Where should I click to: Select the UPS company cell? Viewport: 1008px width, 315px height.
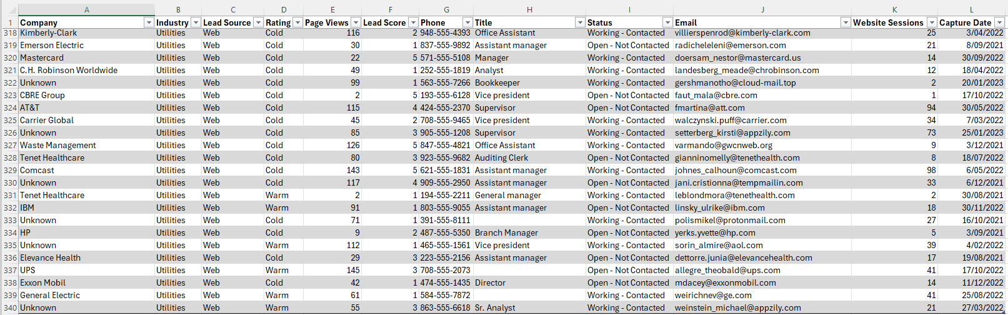(87, 270)
